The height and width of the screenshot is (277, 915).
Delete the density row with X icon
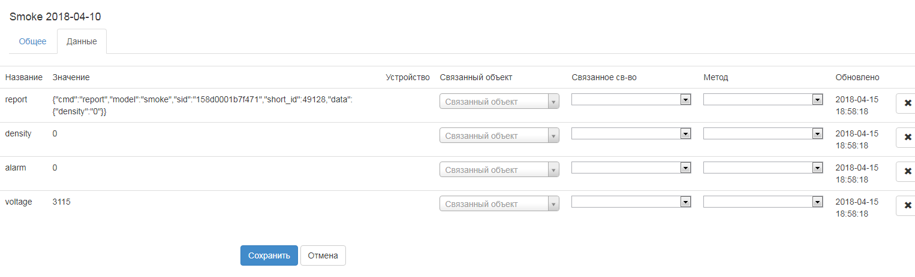pos(907,137)
